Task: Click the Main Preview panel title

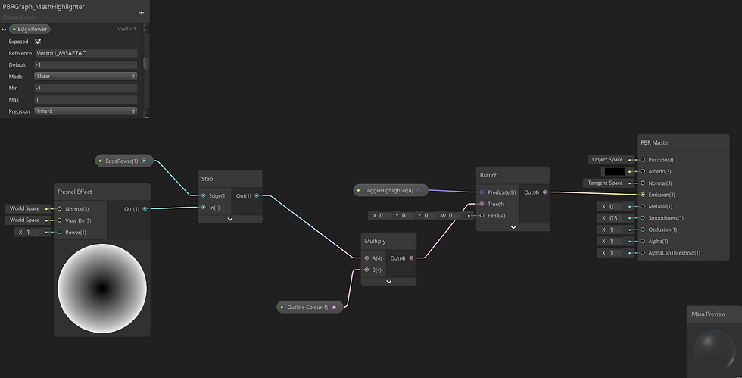Action: 709,314
